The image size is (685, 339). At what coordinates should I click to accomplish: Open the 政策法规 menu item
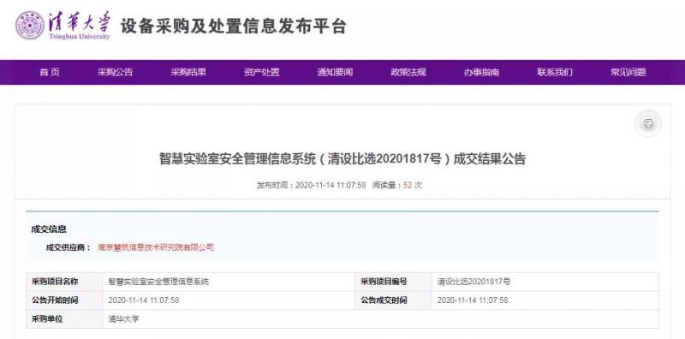(x=408, y=73)
